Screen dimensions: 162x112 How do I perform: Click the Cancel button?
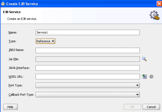click(151, 107)
